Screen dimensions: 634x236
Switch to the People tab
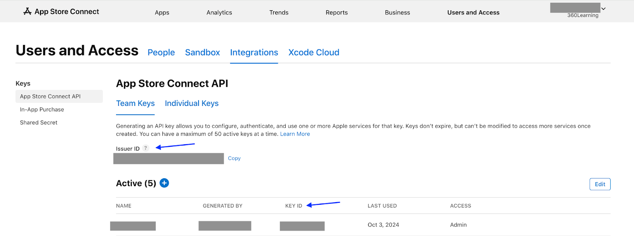point(161,53)
